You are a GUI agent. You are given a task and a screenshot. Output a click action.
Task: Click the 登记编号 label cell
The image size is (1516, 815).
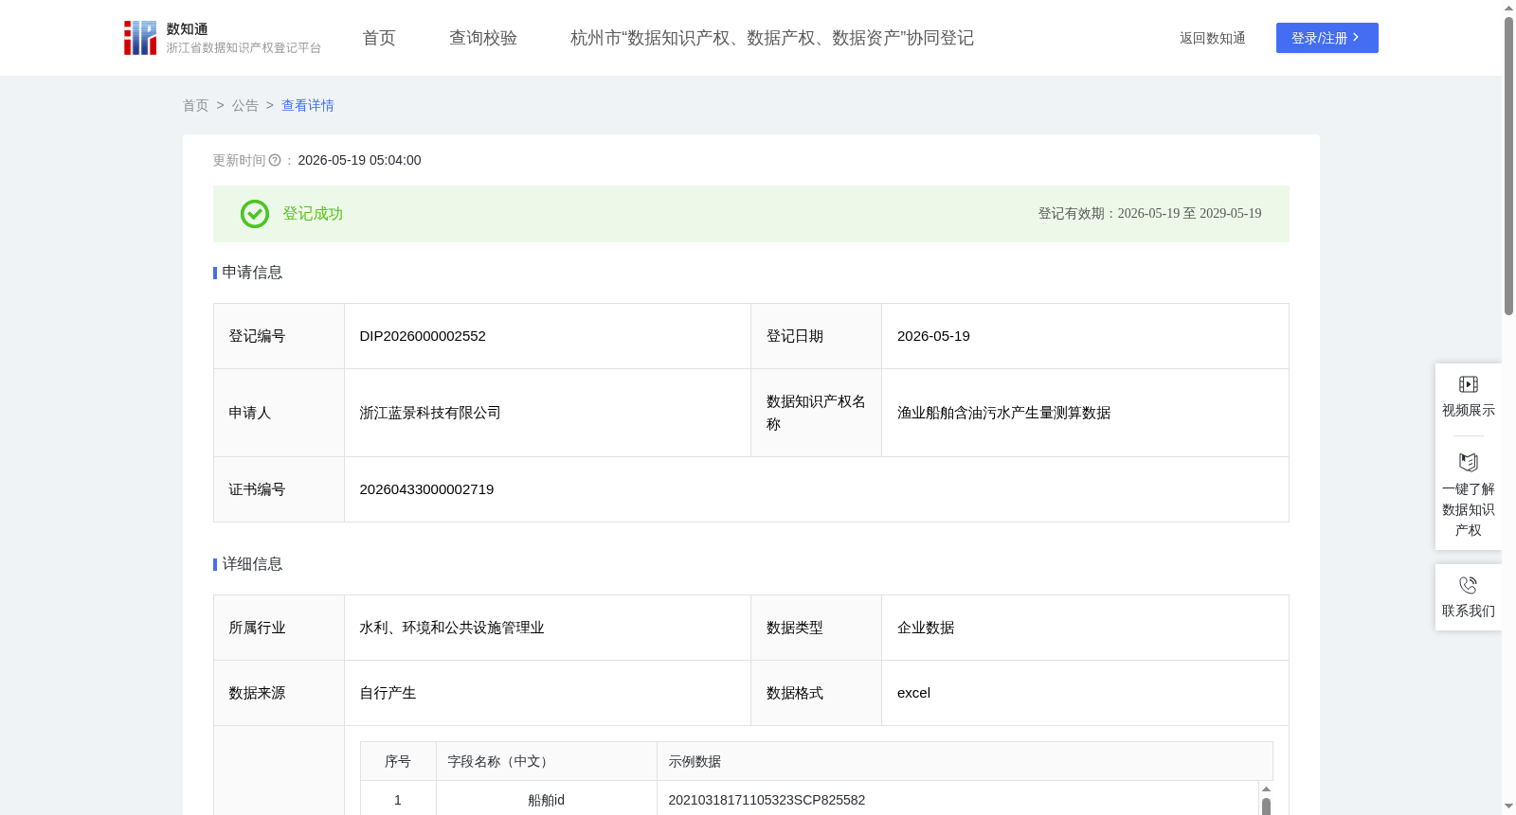point(279,336)
